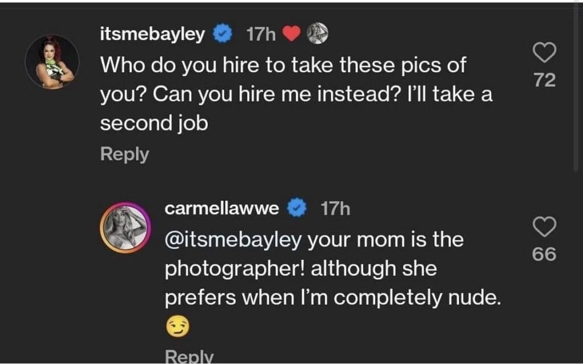Open the itsmebayley username profile link

click(152, 35)
